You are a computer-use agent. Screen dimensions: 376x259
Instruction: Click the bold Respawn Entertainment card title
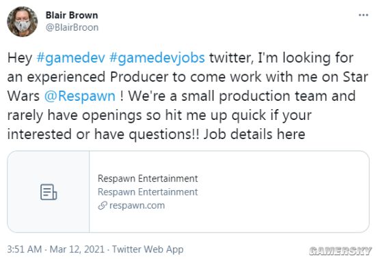[x=148, y=179]
